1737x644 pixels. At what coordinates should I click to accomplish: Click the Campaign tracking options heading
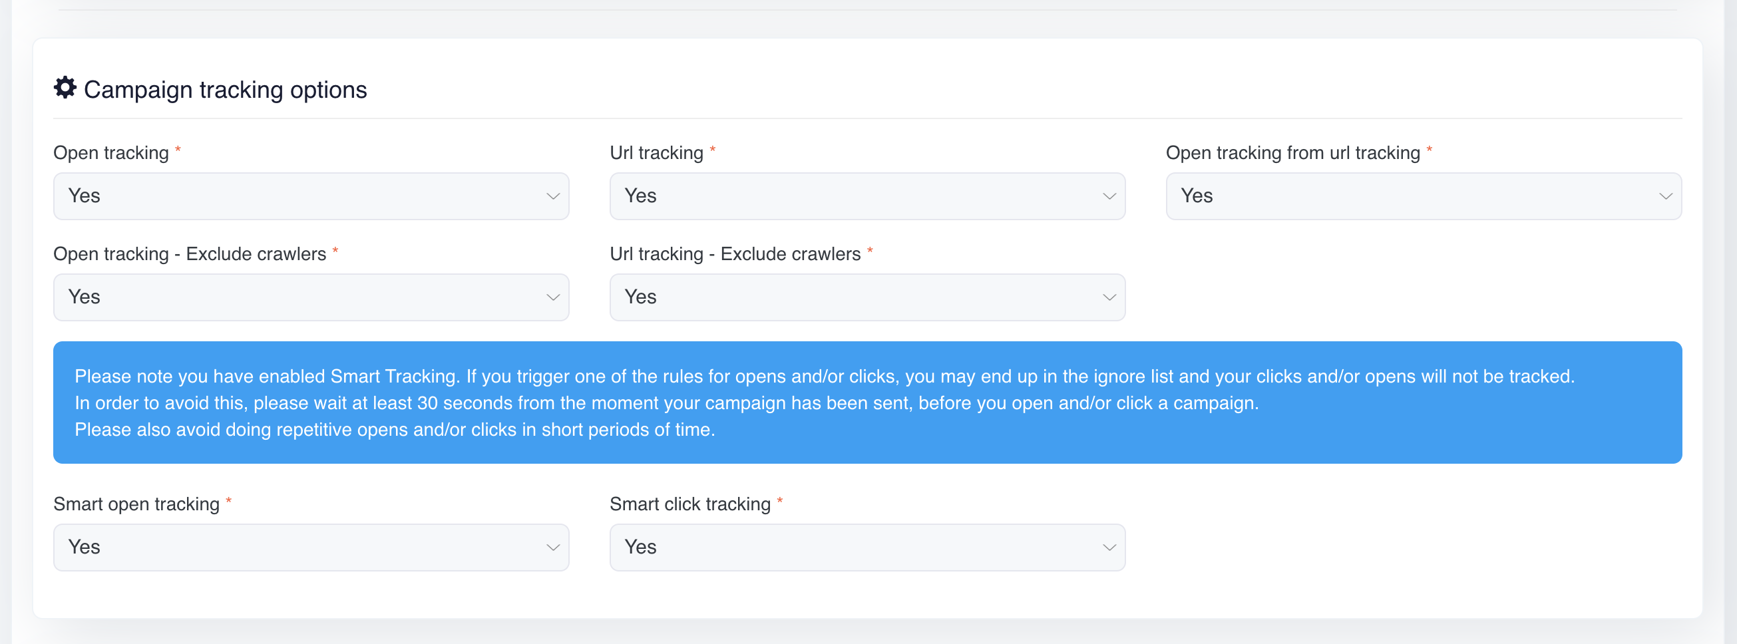click(225, 90)
